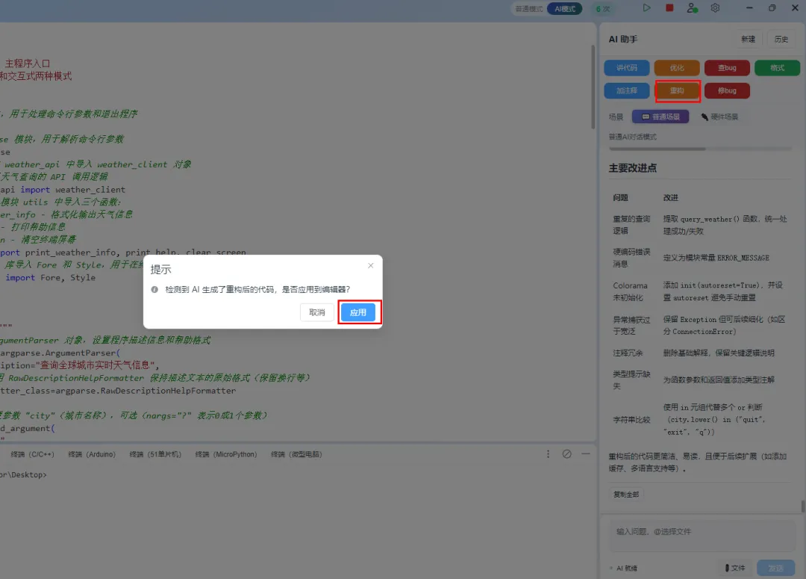Attach a file via 文件 button

pyautogui.click(x=735, y=568)
